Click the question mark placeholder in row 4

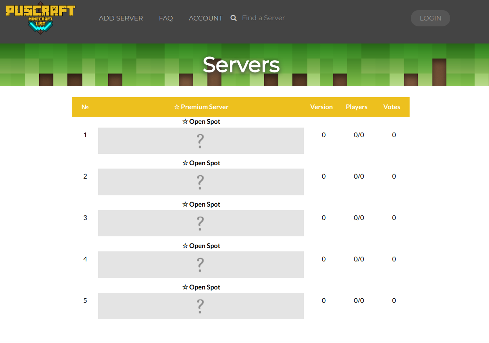coord(200,264)
